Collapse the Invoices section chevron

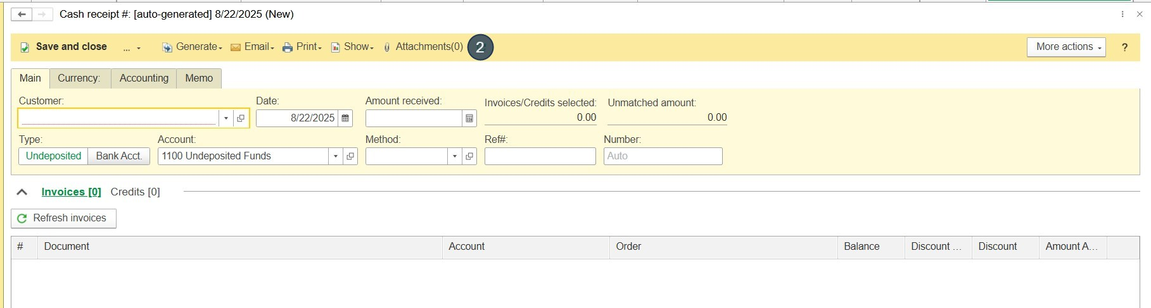[x=22, y=192]
